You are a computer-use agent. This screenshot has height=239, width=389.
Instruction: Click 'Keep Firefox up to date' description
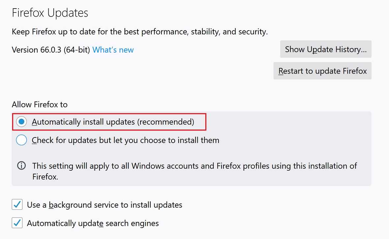(x=140, y=32)
